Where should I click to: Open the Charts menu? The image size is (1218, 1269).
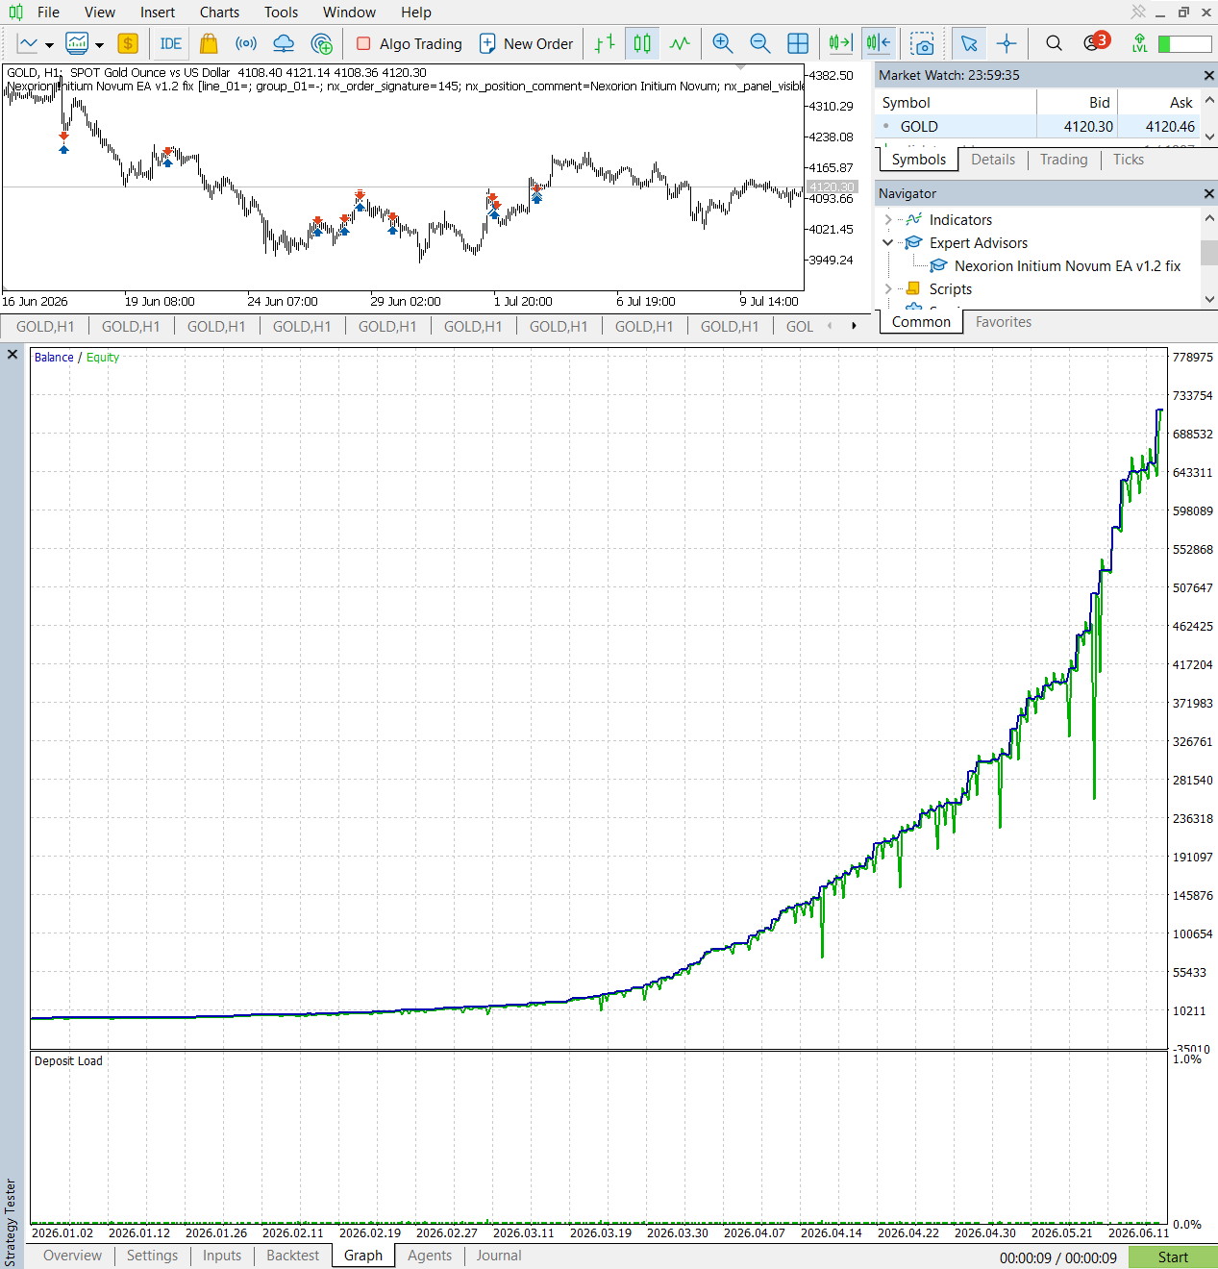pyautogui.click(x=219, y=12)
